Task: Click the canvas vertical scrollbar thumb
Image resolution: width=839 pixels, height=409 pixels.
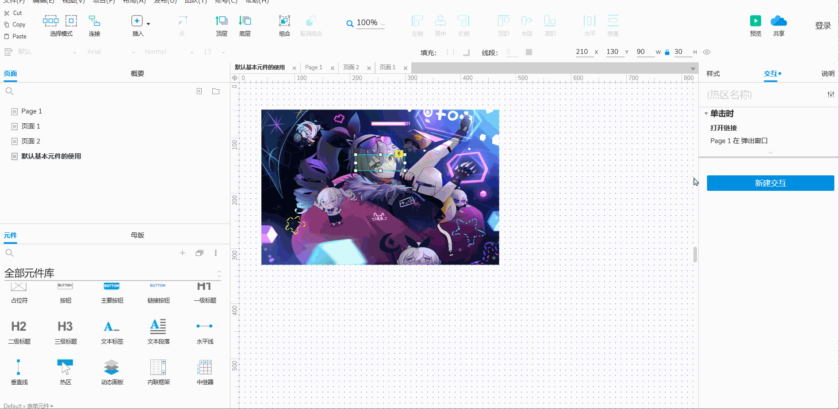Action: pyautogui.click(x=695, y=254)
